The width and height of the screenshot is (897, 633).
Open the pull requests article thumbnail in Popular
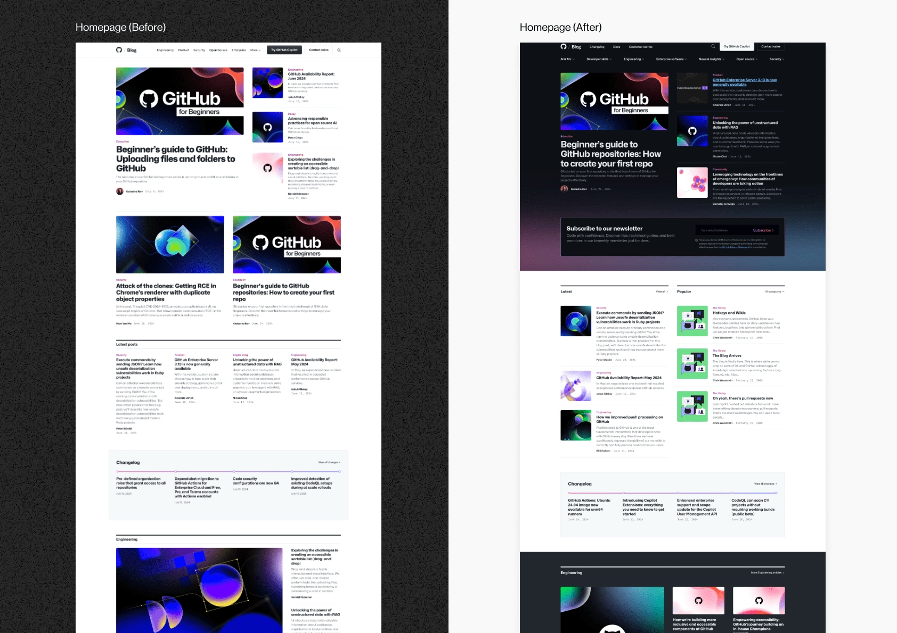pos(692,406)
